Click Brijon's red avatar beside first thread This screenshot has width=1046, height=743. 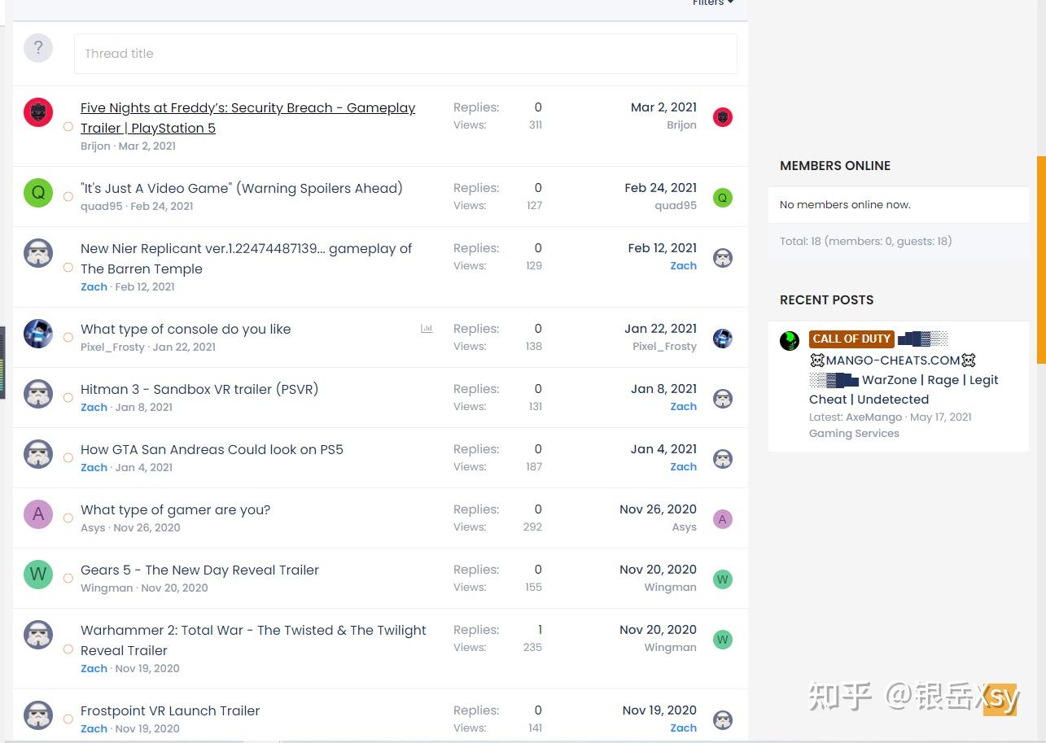coord(38,112)
